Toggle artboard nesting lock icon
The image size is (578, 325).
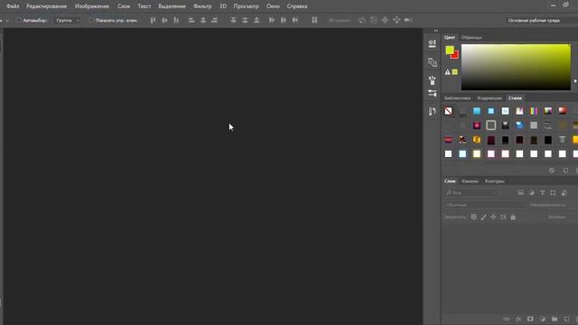[x=503, y=217]
